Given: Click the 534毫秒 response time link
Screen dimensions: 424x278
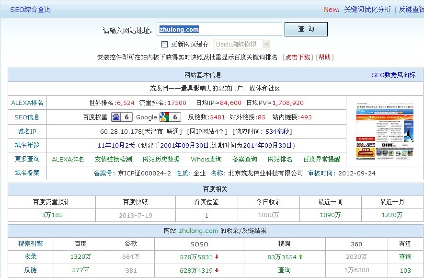Looking at the screenshot, I should 277,131.
